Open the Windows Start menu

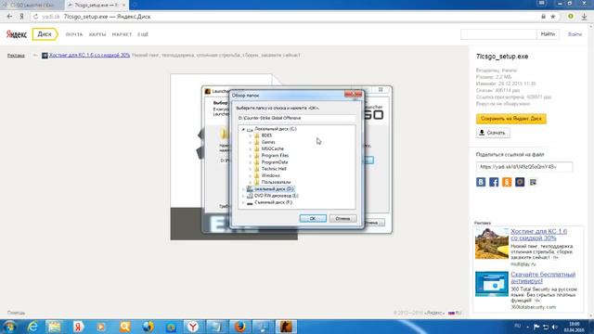point(9,327)
